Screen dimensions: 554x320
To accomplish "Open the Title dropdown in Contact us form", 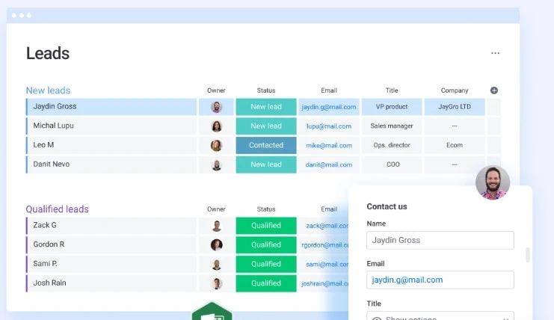I will click(440, 316).
